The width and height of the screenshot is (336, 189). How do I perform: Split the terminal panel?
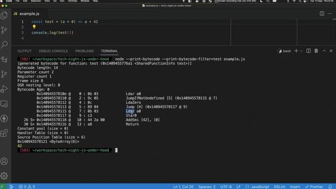point(308,51)
